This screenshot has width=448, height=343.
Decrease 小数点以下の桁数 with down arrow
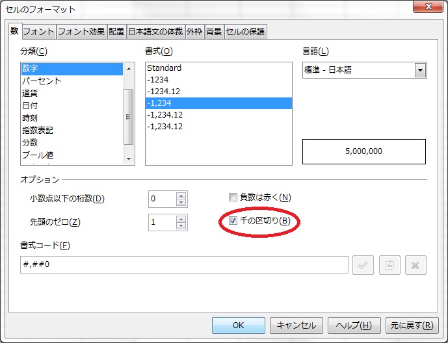[181, 202]
